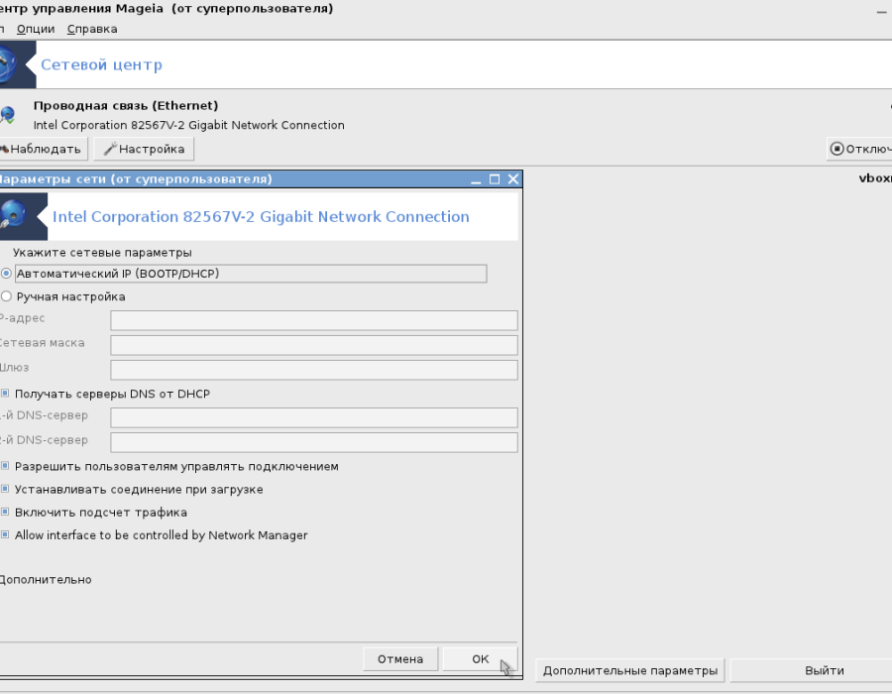Toggle Включить подсчет трафика checkbox
This screenshot has height=694, width=892.
(x=5, y=512)
